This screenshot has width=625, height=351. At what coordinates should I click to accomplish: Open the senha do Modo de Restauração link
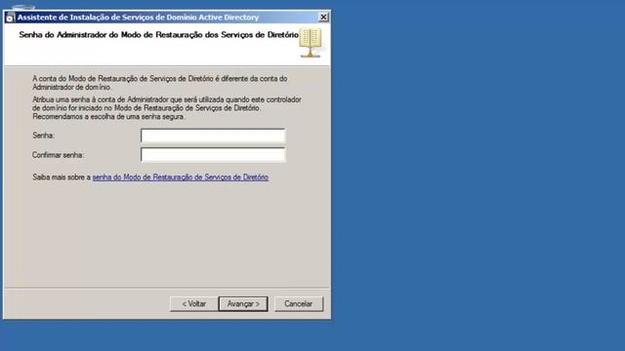180,177
